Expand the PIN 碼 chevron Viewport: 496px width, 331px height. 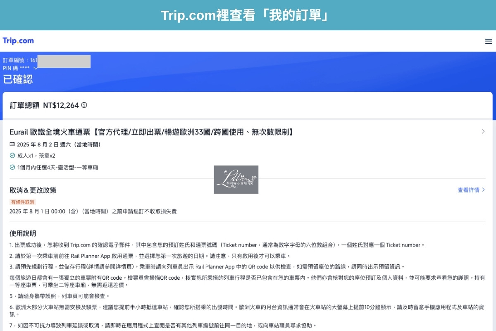[x=36, y=68]
